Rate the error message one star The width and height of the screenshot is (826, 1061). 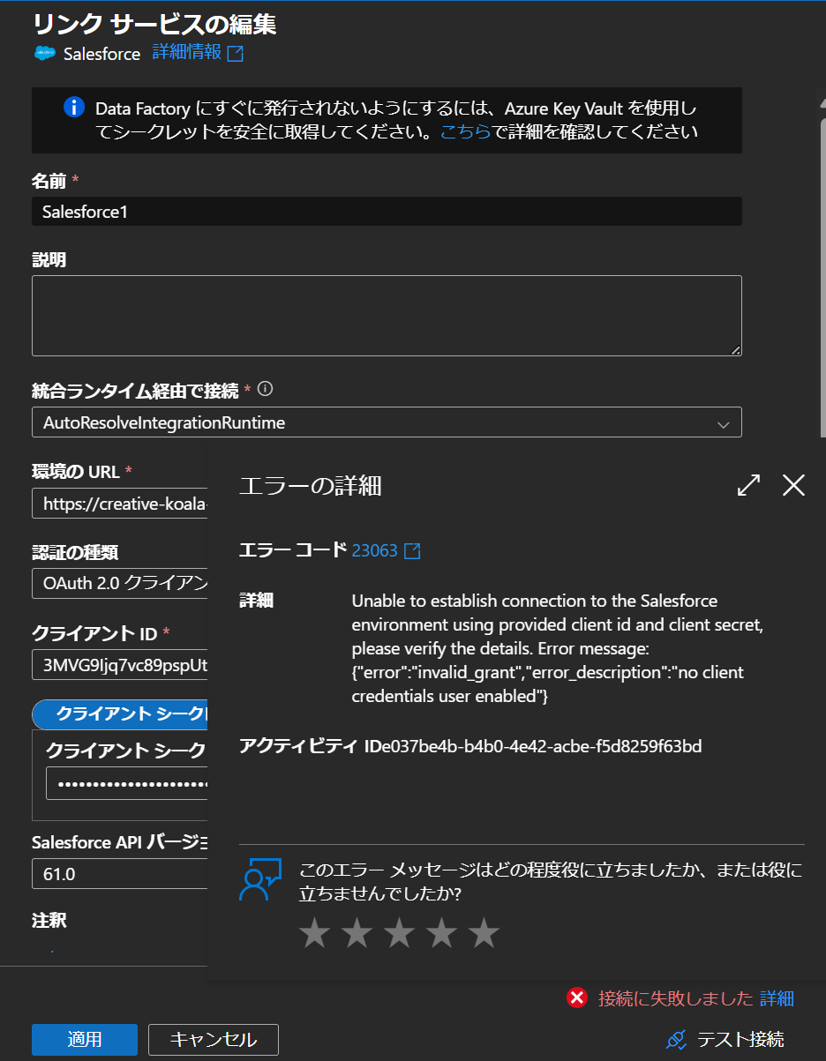314,933
